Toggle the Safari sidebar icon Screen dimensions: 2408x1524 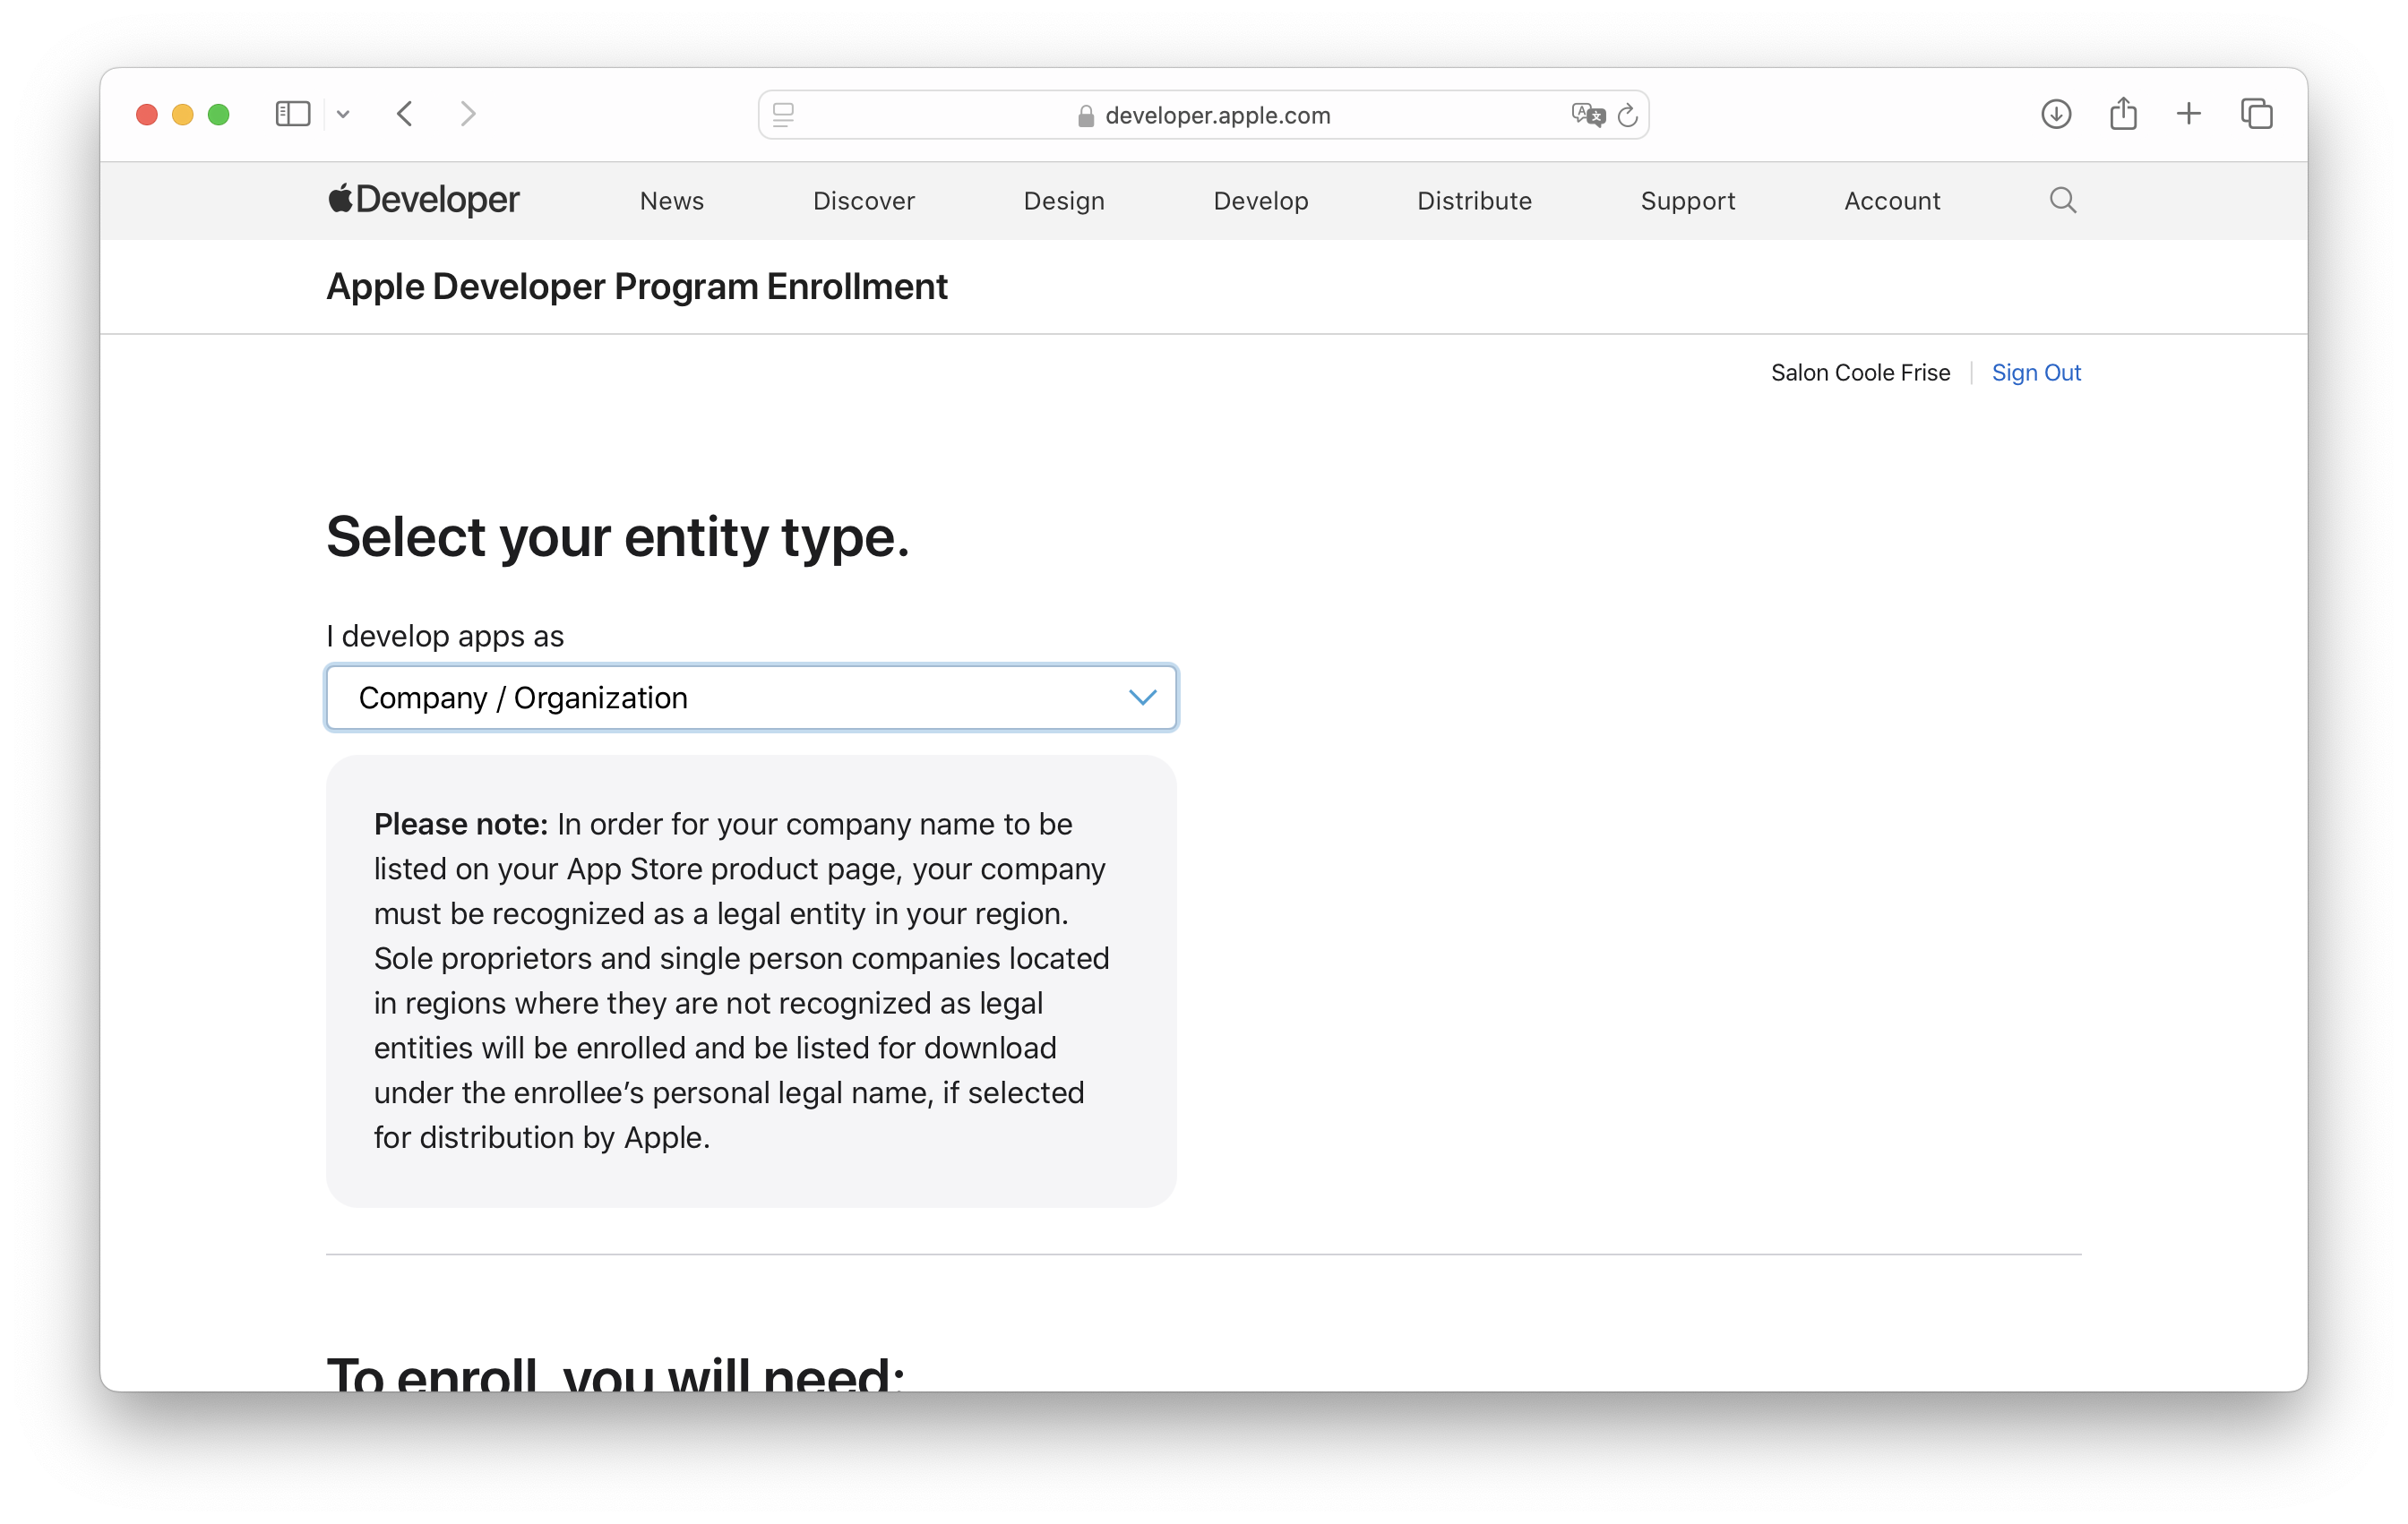click(292, 114)
